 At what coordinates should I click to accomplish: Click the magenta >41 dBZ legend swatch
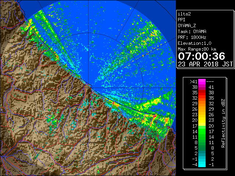[202, 81]
